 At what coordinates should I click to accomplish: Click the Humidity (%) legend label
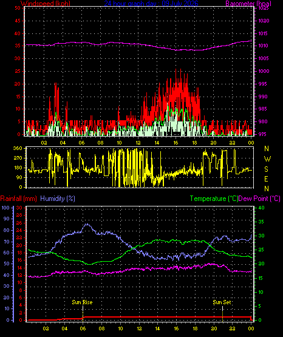[58, 199]
